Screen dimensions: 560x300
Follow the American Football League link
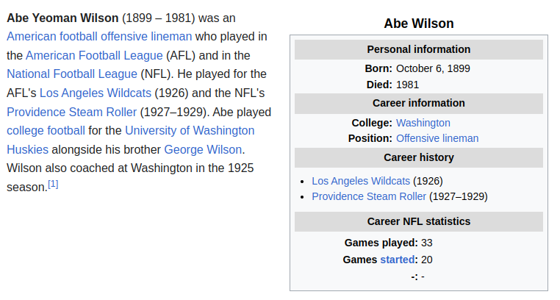94,55
